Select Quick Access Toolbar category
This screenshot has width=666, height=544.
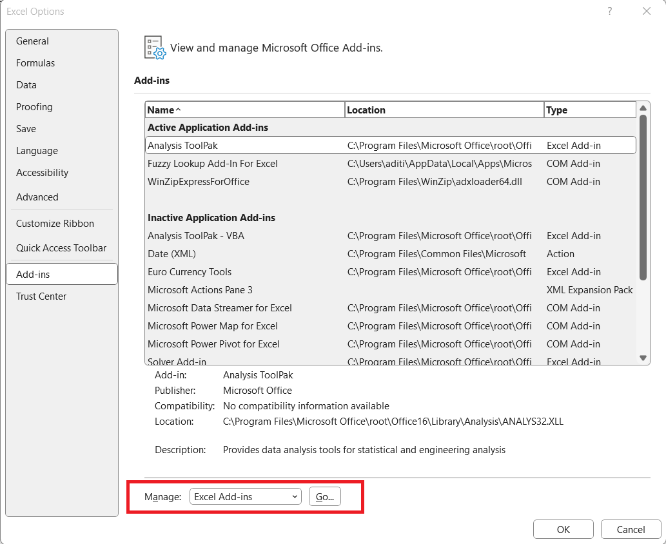61,248
